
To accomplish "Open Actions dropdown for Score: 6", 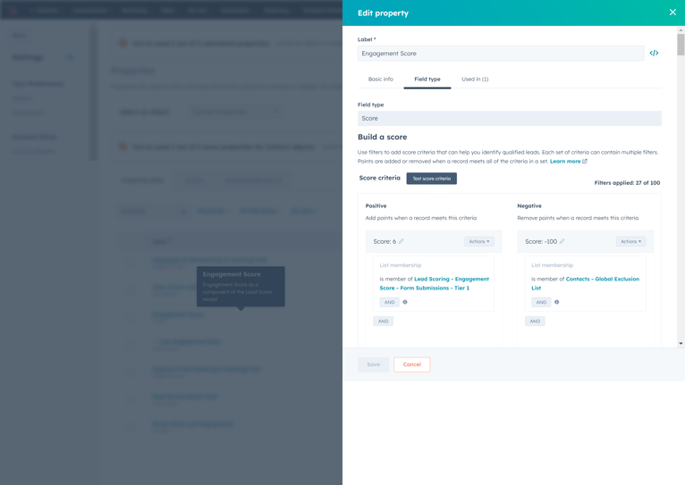I will pyautogui.click(x=479, y=241).
